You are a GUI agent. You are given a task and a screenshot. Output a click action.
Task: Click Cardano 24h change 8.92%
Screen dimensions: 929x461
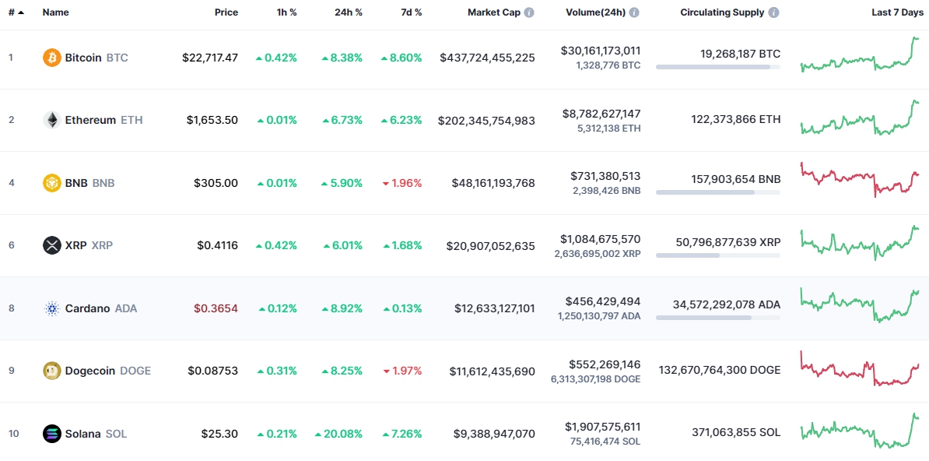(x=342, y=308)
